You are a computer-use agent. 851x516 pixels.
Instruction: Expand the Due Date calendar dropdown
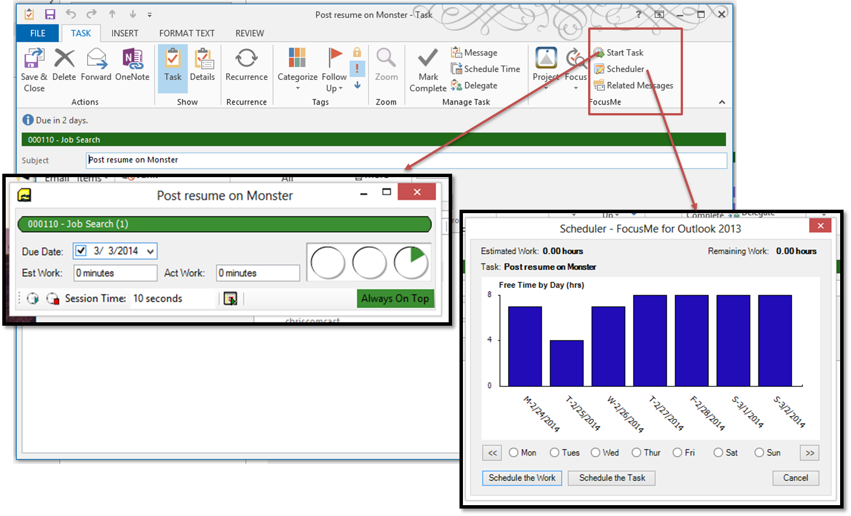[x=150, y=251]
